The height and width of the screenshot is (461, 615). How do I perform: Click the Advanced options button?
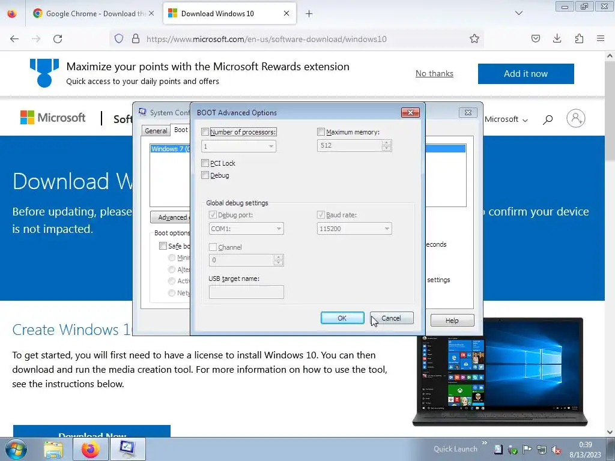171,217
